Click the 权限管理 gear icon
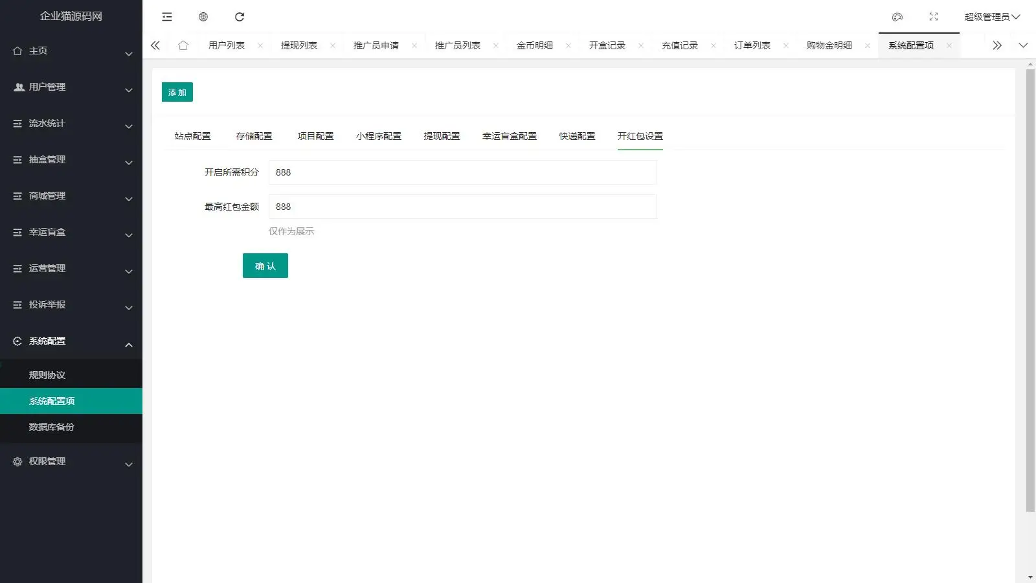Viewport: 1036px width, 583px height. (x=17, y=461)
